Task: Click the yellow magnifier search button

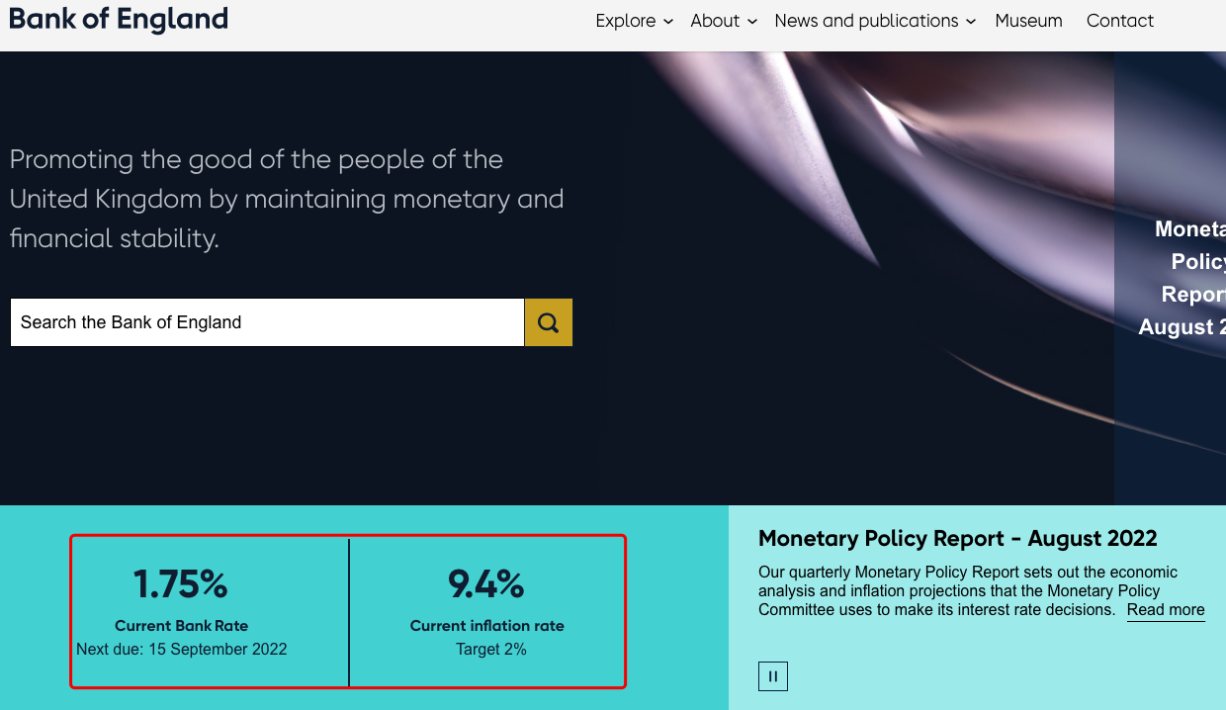Action: click(x=549, y=322)
